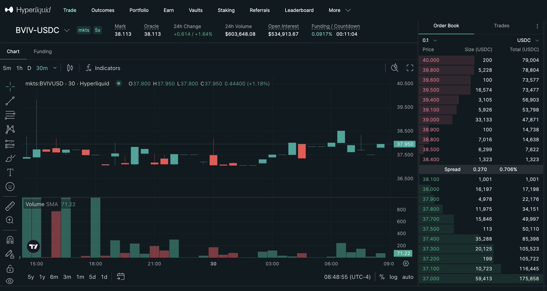Open the candlestick chart style selector
Viewport: 547px width, 291px height.
click(70, 68)
